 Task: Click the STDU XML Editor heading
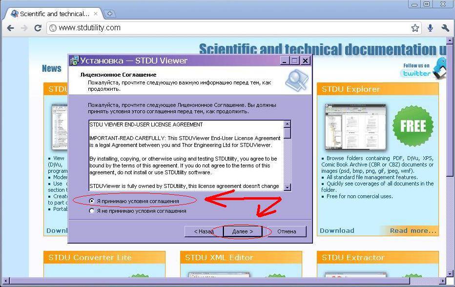click(219, 257)
